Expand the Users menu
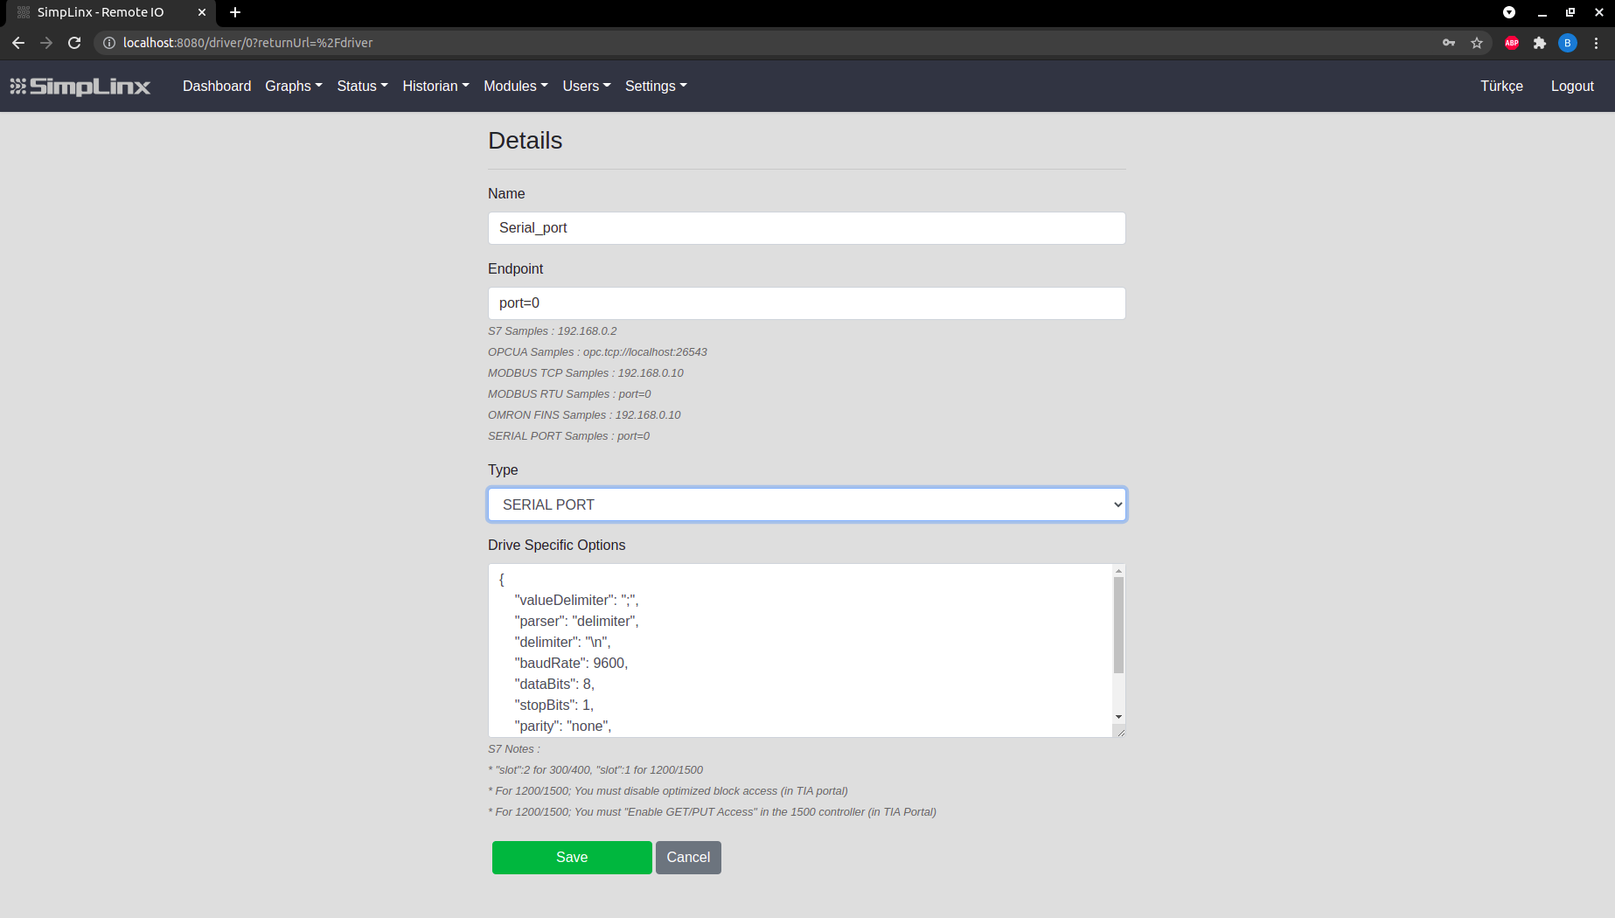 (x=587, y=86)
